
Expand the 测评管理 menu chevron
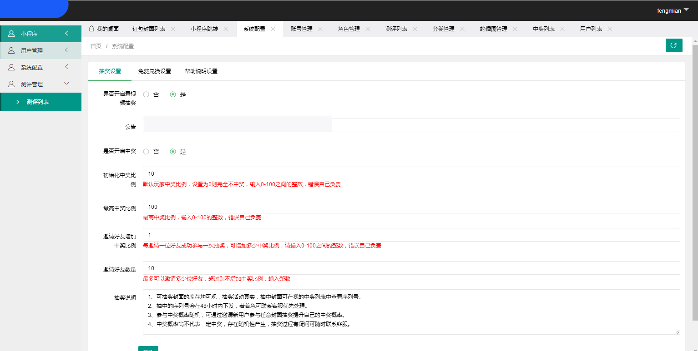click(66, 84)
